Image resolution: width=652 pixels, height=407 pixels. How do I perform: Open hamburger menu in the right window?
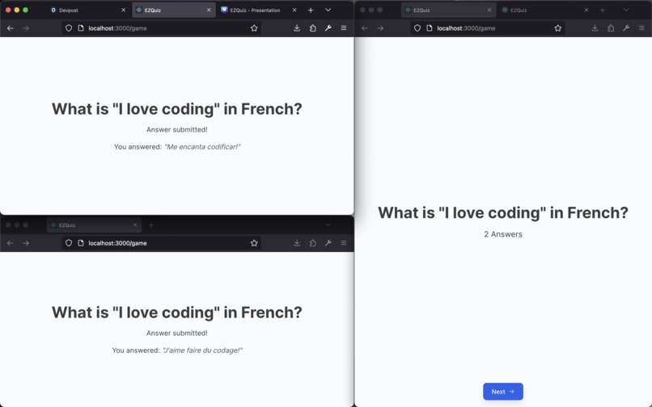[x=641, y=28]
